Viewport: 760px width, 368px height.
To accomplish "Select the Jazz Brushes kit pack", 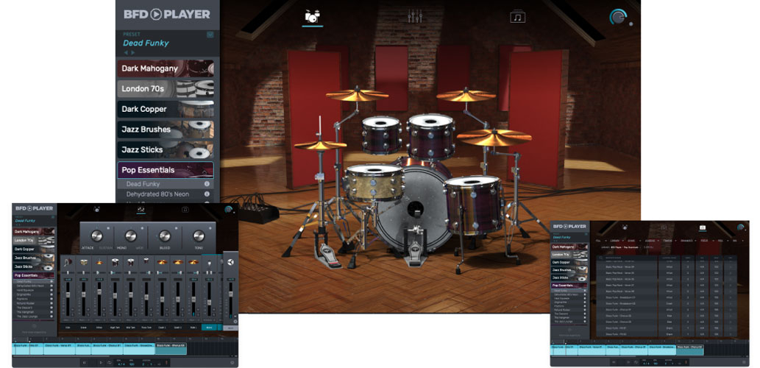I will (166, 130).
